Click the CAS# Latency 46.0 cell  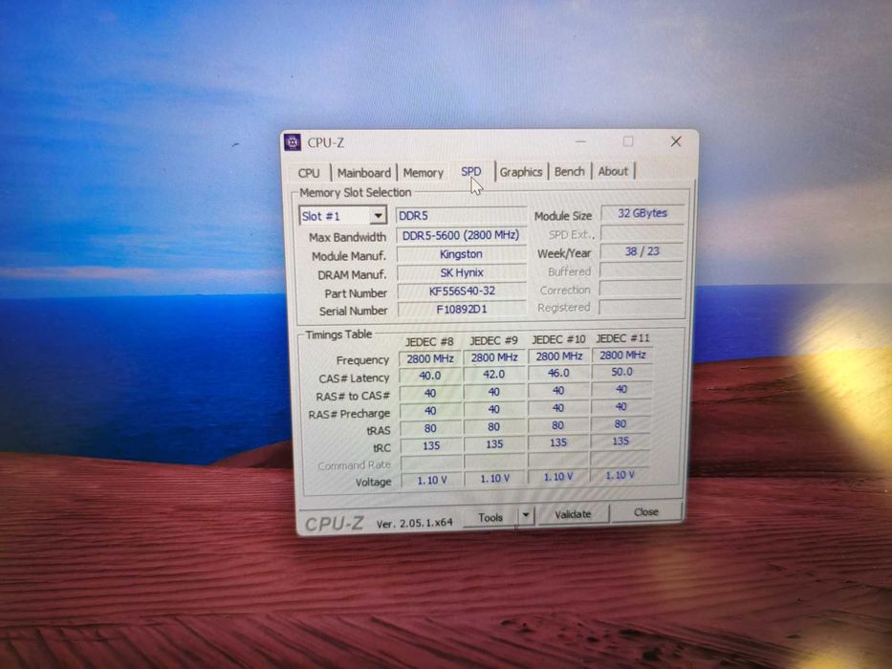point(558,373)
